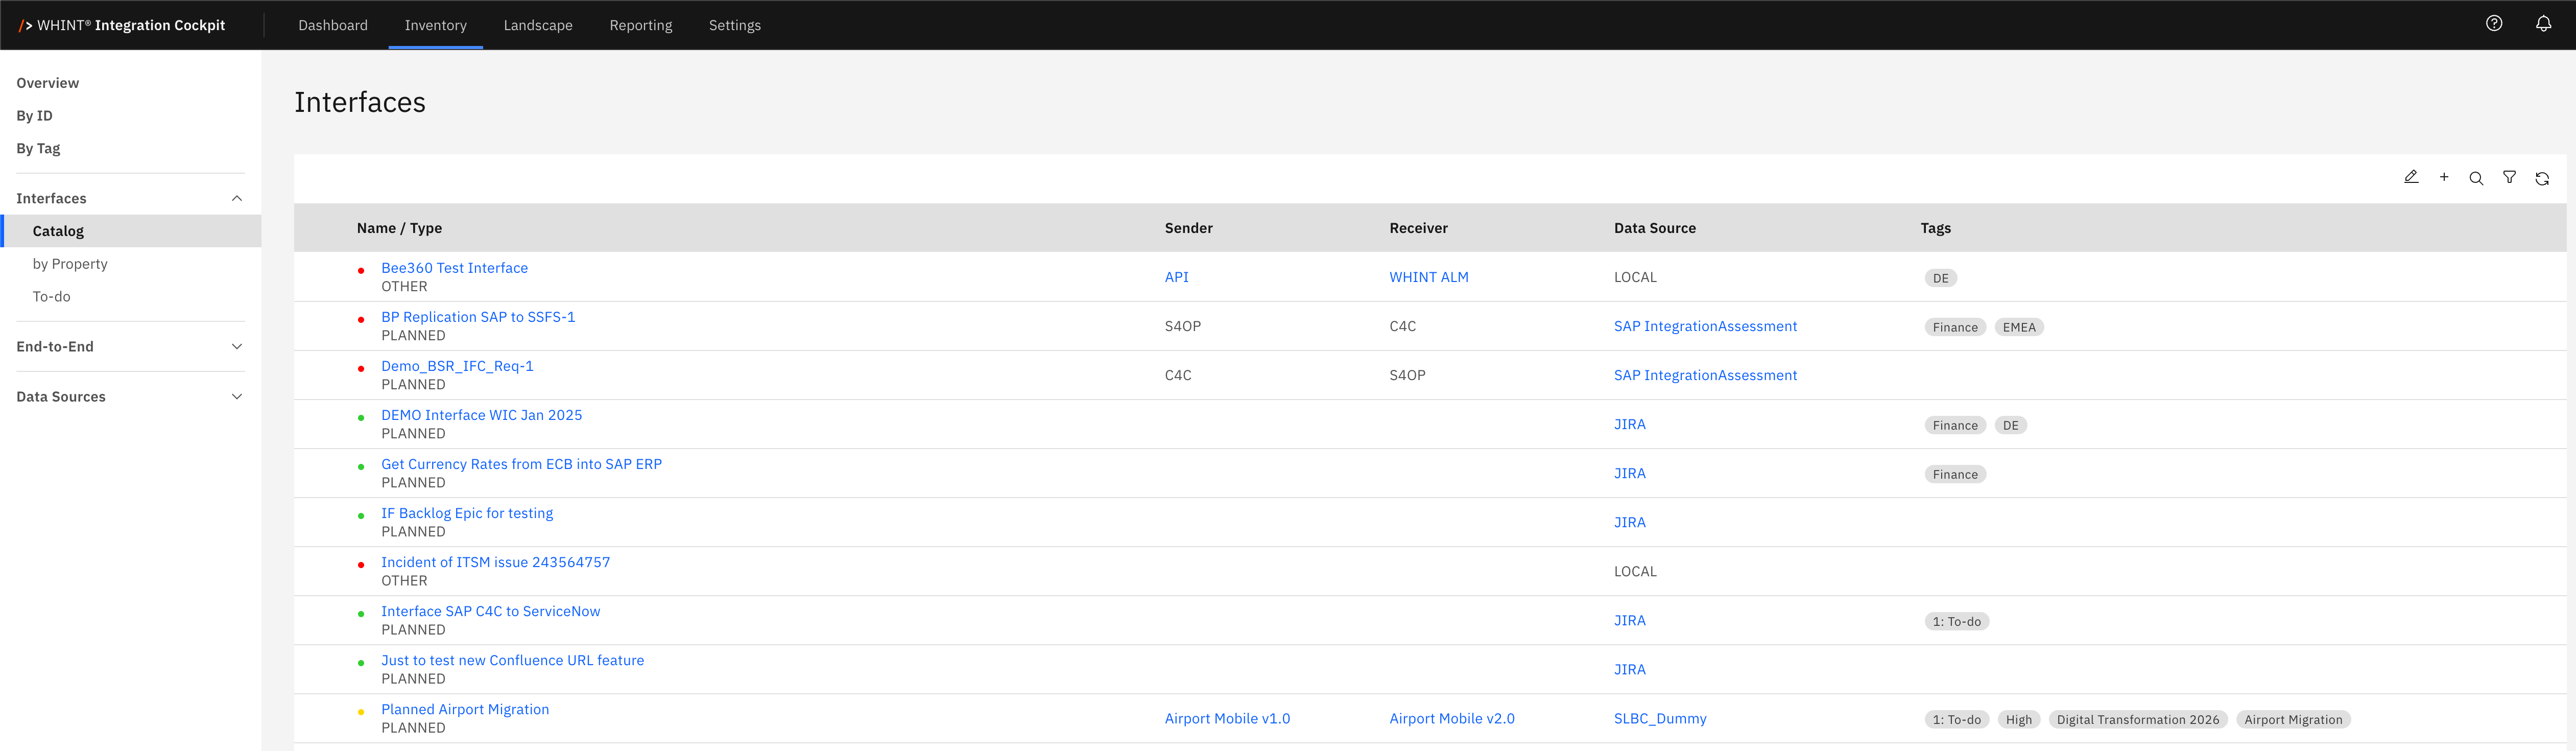The width and height of the screenshot is (2576, 751).
Task: Open the filter funnel icon
Action: tap(2509, 177)
